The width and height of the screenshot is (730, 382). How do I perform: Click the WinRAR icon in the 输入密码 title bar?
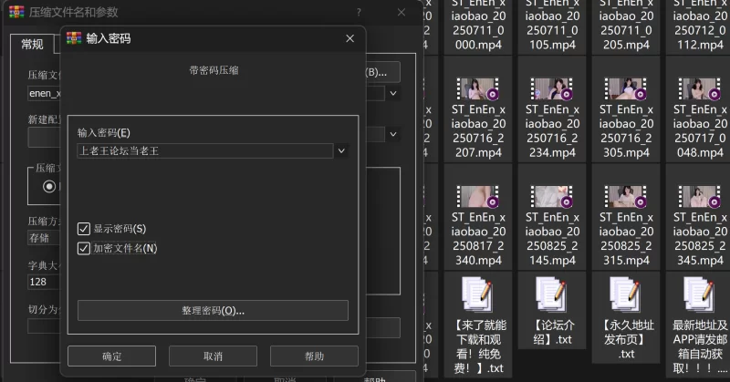tap(75, 38)
